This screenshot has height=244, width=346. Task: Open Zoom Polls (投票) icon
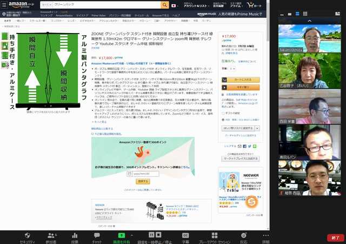point(75,235)
